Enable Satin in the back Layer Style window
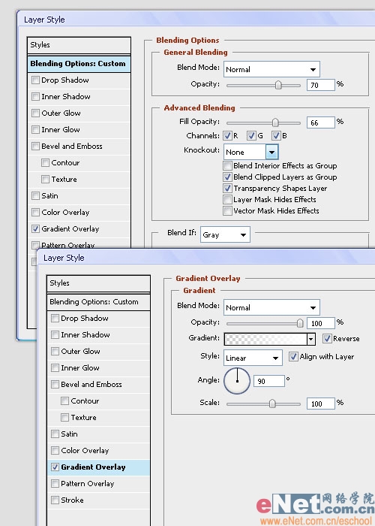The width and height of the screenshot is (375, 526). (35, 195)
